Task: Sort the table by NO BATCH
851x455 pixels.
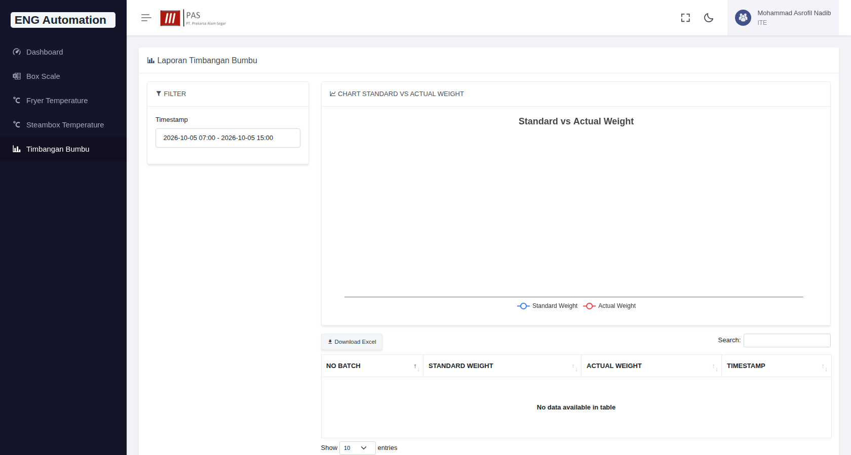Action: click(372, 366)
